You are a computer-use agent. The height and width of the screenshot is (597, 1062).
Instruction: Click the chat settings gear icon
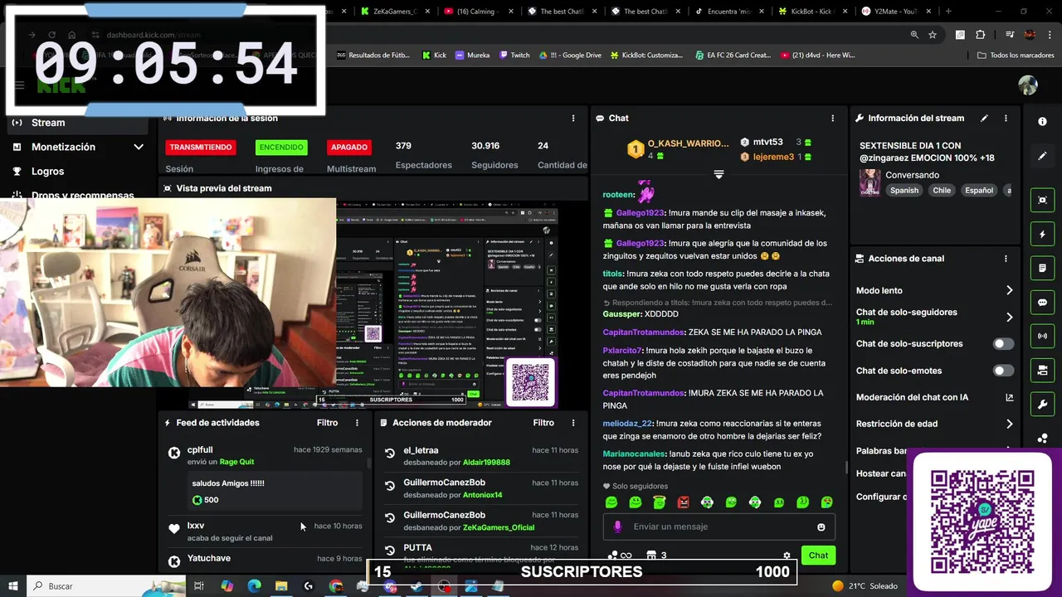coord(787,556)
